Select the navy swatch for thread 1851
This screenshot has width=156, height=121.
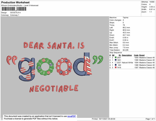pyautogui.click(x=116, y=60)
